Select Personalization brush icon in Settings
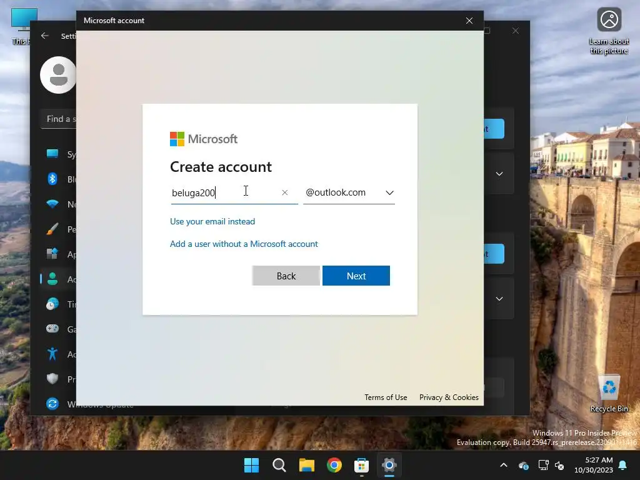Screen dimensions: 640x480 (x=52, y=229)
